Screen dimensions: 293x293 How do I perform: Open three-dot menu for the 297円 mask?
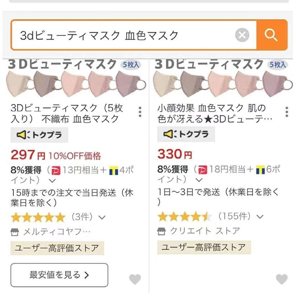coord(140,112)
